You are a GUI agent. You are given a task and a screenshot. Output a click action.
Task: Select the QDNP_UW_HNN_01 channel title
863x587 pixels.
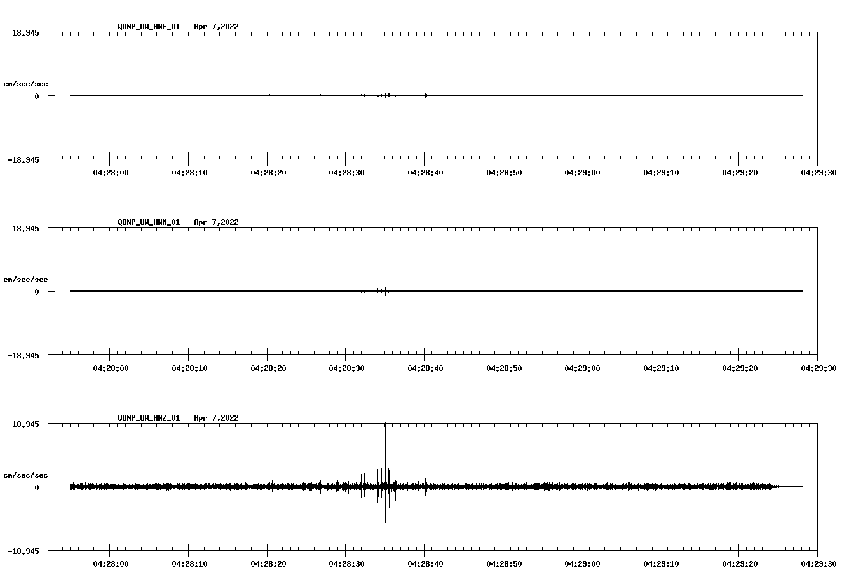[x=149, y=222]
